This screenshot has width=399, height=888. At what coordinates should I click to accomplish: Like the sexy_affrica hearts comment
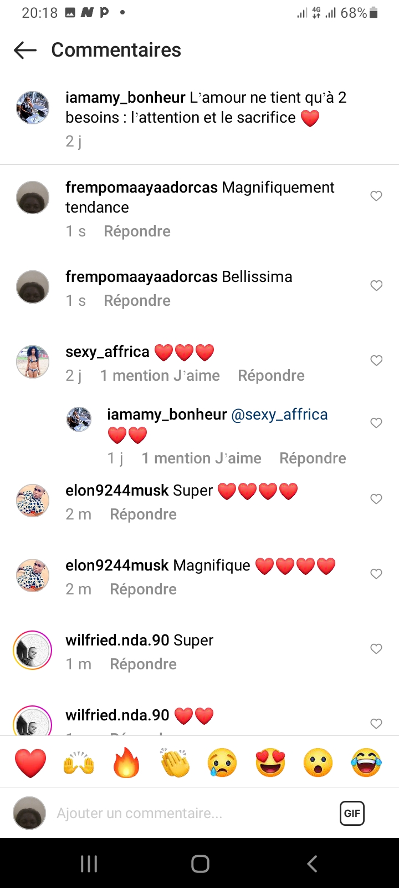[x=376, y=361]
